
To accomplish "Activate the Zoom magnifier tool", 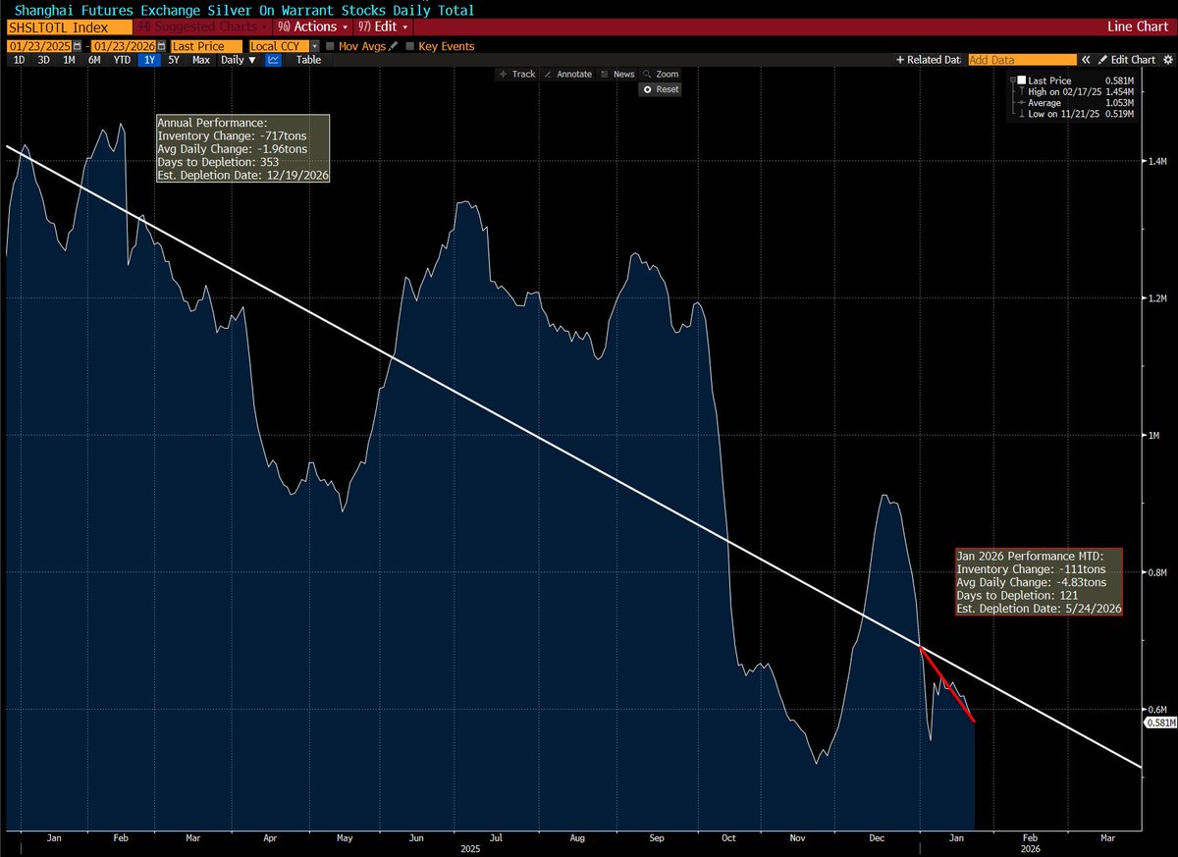I will tap(662, 74).
